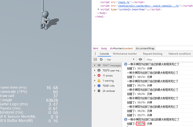Select log line '创建了: 35171: 子弹'
Screen dimensions: 193x127
[x=157, y=69]
